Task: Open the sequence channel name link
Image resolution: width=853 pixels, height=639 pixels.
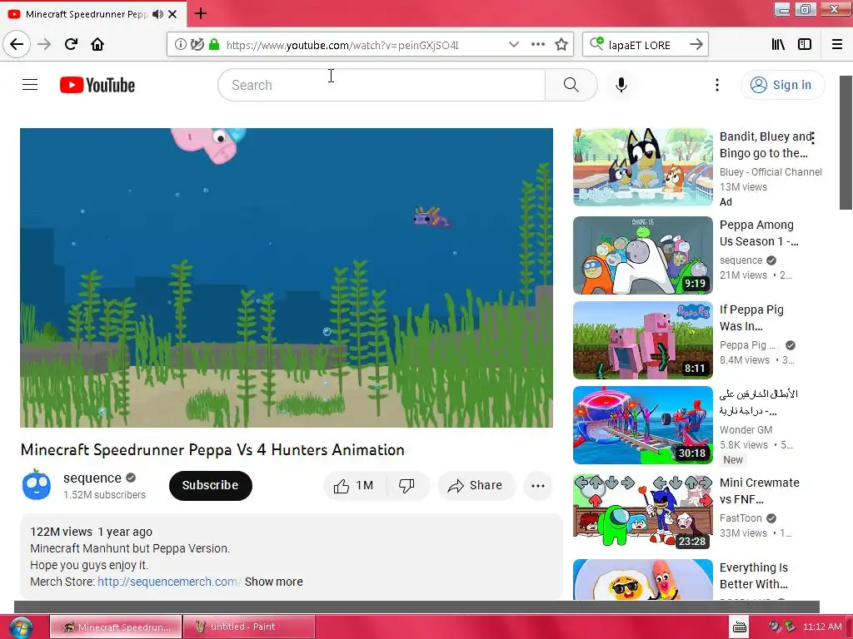Action: tap(92, 478)
